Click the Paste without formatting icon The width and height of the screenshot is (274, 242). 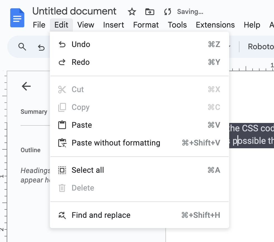coord(62,143)
